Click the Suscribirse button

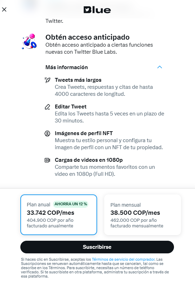pos(97,247)
